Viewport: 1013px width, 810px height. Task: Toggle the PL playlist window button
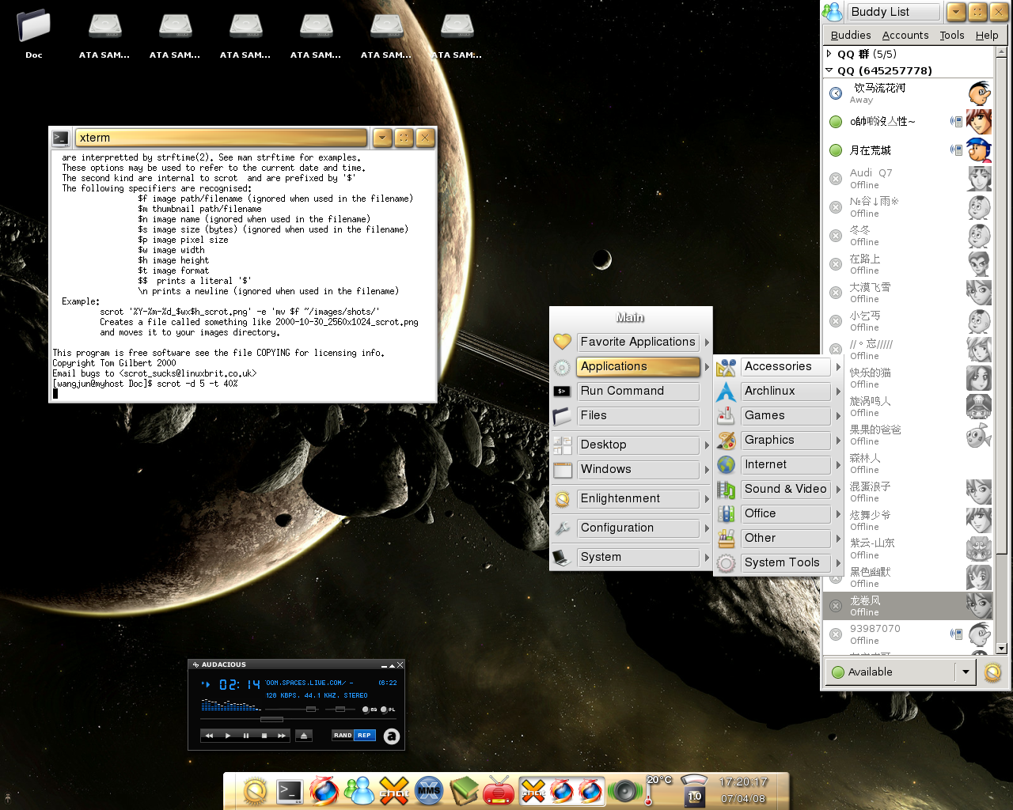[x=388, y=710]
